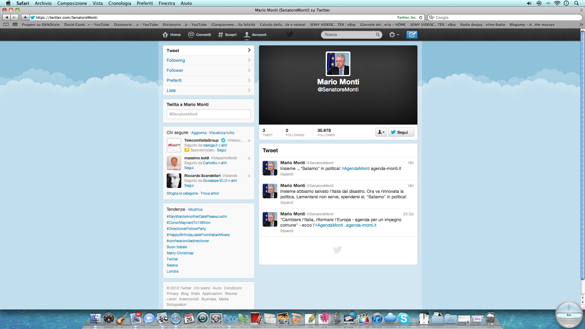Click the #AgendaMonti hashtag in first tweet
Viewport: 585px width, 329px height.
click(x=356, y=168)
